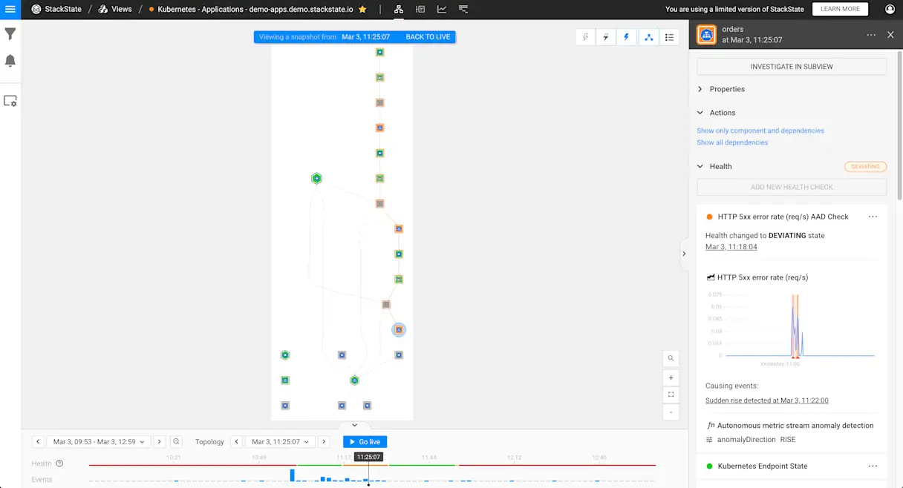Click the blue lightning root-cause icon
903x488 pixels.
pyautogui.click(x=626, y=36)
